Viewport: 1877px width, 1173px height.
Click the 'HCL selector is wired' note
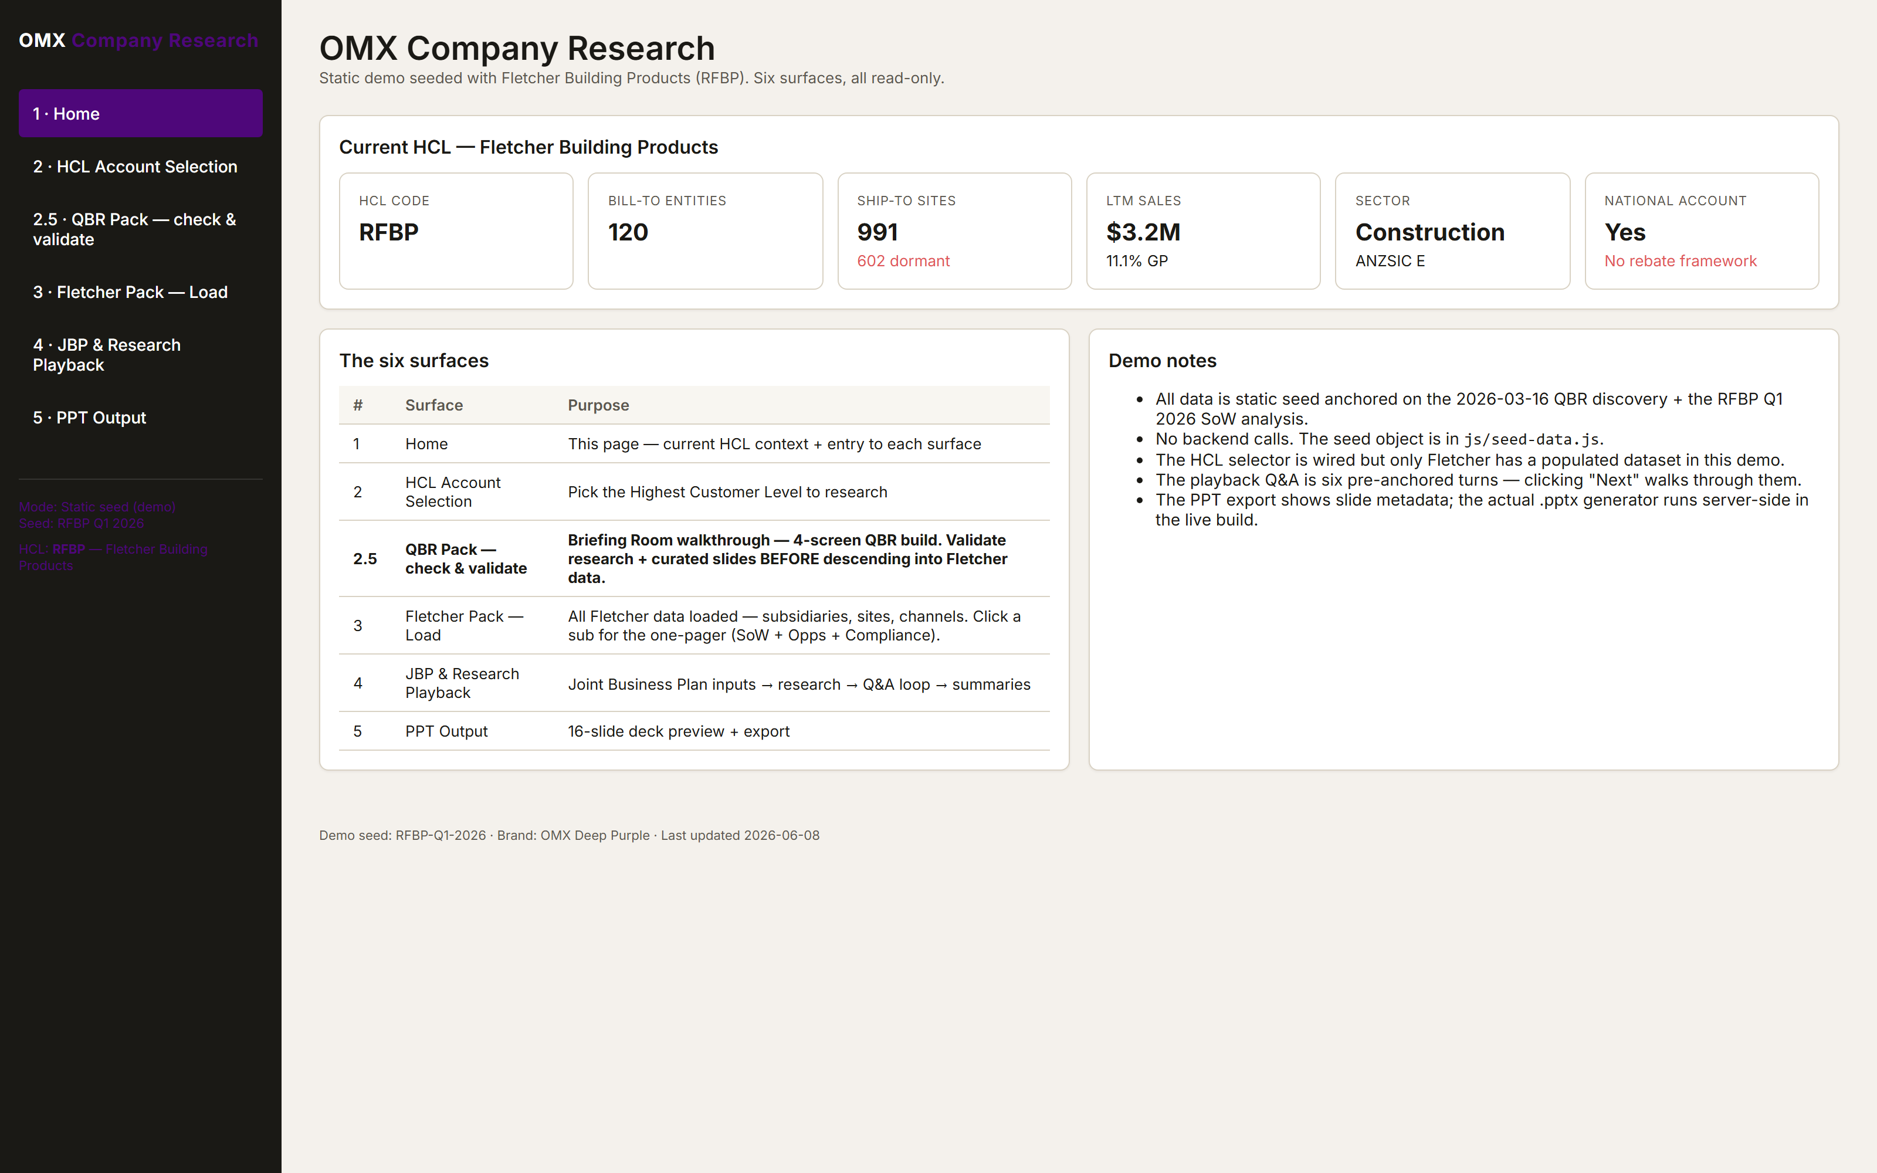pyautogui.click(x=1470, y=459)
